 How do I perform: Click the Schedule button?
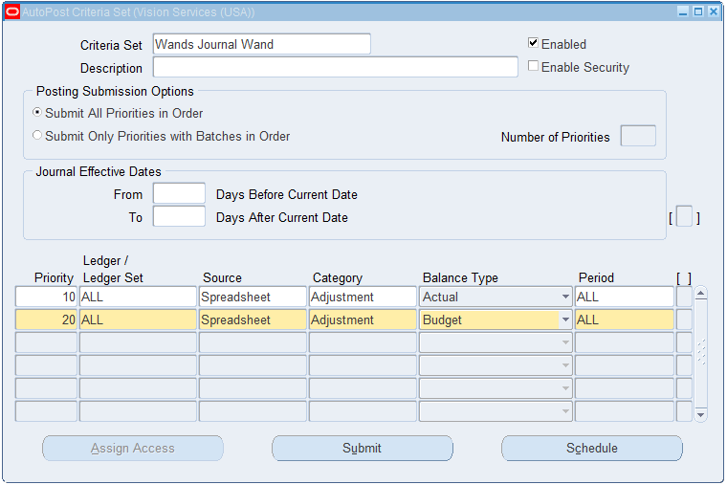(x=591, y=448)
